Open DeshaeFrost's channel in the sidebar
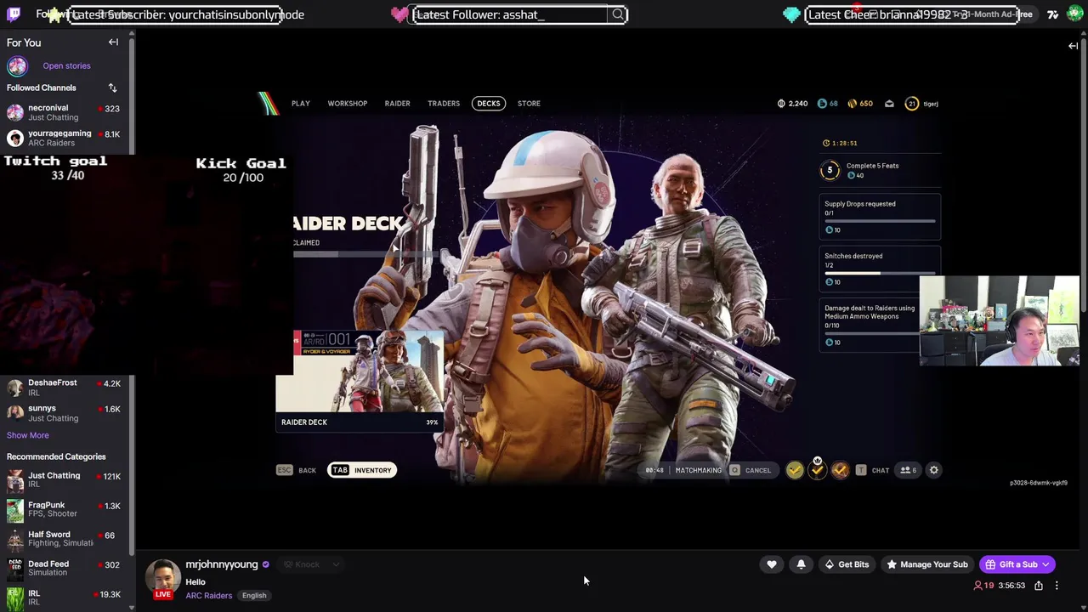Image resolution: width=1088 pixels, height=612 pixels. [x=65, y=388]
